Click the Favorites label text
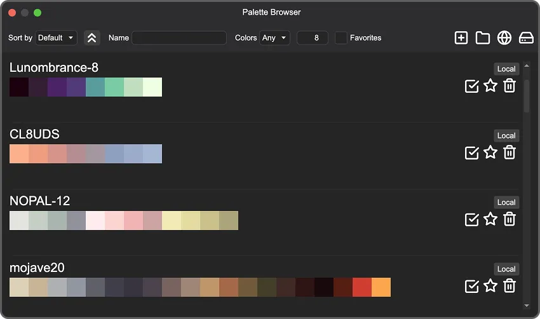This screenshot has height=319, width=540. pos(366,38)
